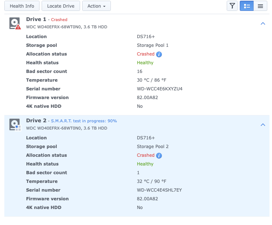The image size is (272, 225).
Task: Click Drive 2 red Crashed allocation status
Action: [146, 155]
